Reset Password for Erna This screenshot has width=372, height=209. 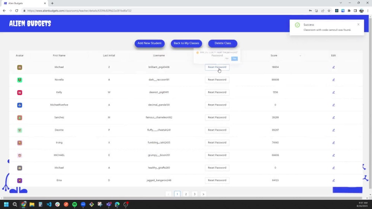coord(217,180)
